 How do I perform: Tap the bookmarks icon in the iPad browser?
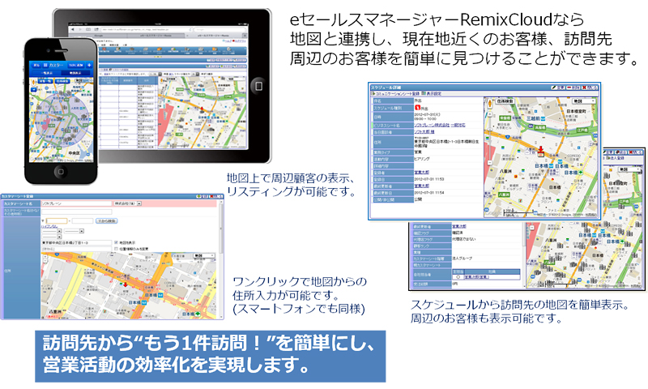88,29
